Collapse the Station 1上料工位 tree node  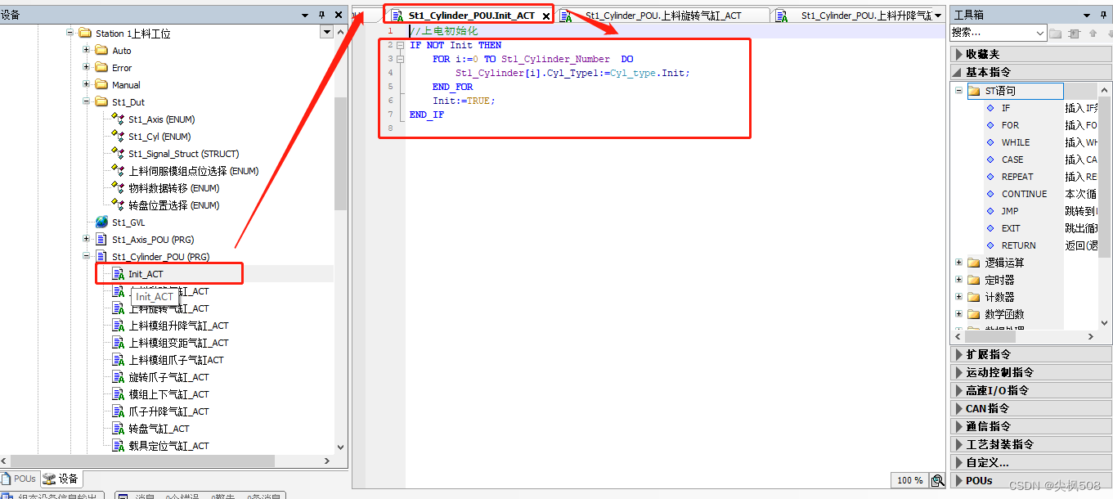click(70, 34)
